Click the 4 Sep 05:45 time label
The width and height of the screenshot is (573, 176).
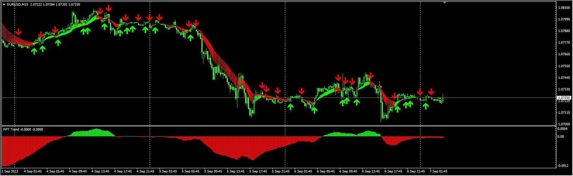56,172
